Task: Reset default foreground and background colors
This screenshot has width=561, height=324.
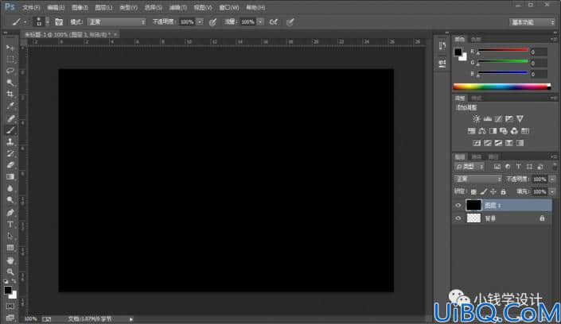Action: [6, 281]
